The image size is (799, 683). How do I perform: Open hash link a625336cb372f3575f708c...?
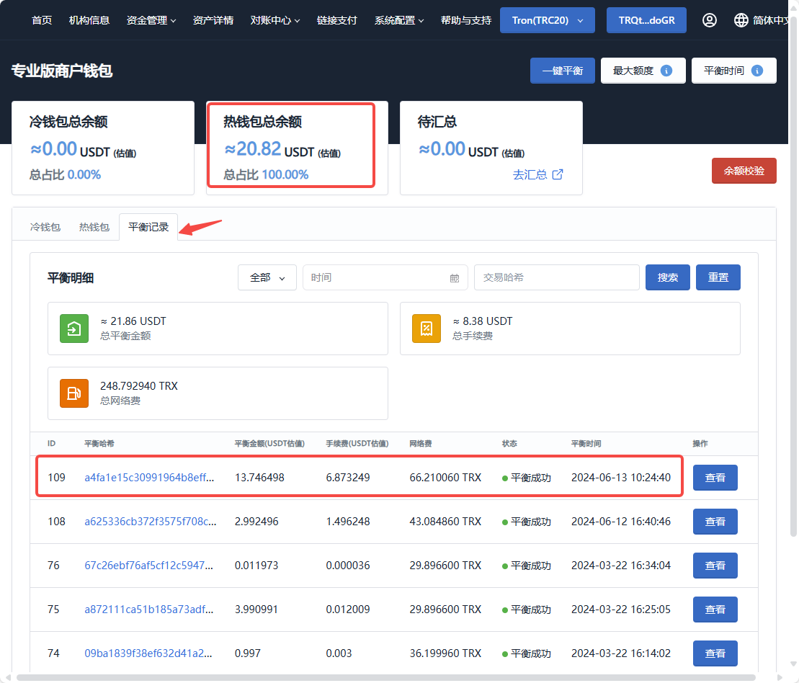click(x=151, y=522)
